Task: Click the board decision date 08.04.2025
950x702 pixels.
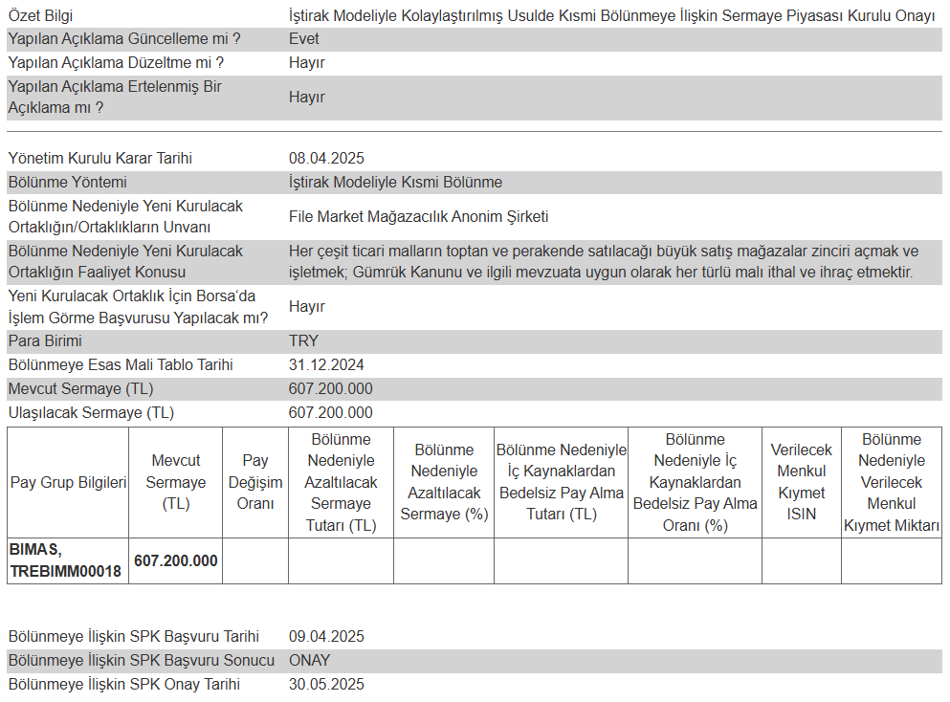Action: tap(326, 159)
